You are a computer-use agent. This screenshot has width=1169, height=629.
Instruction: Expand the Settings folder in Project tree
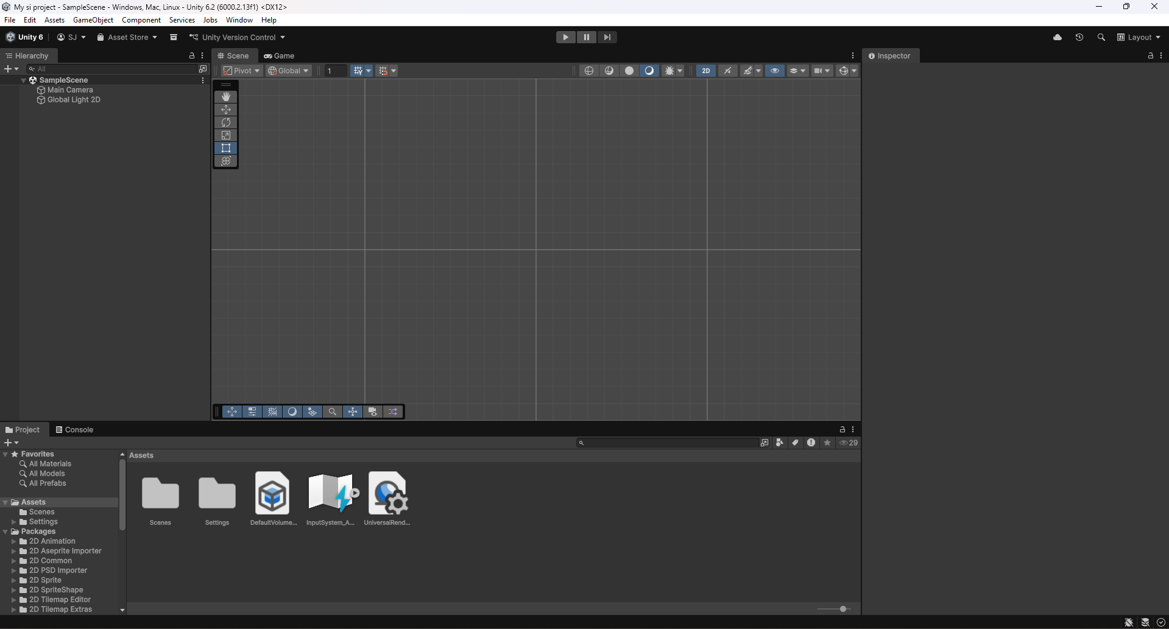(x=13, y=522)
